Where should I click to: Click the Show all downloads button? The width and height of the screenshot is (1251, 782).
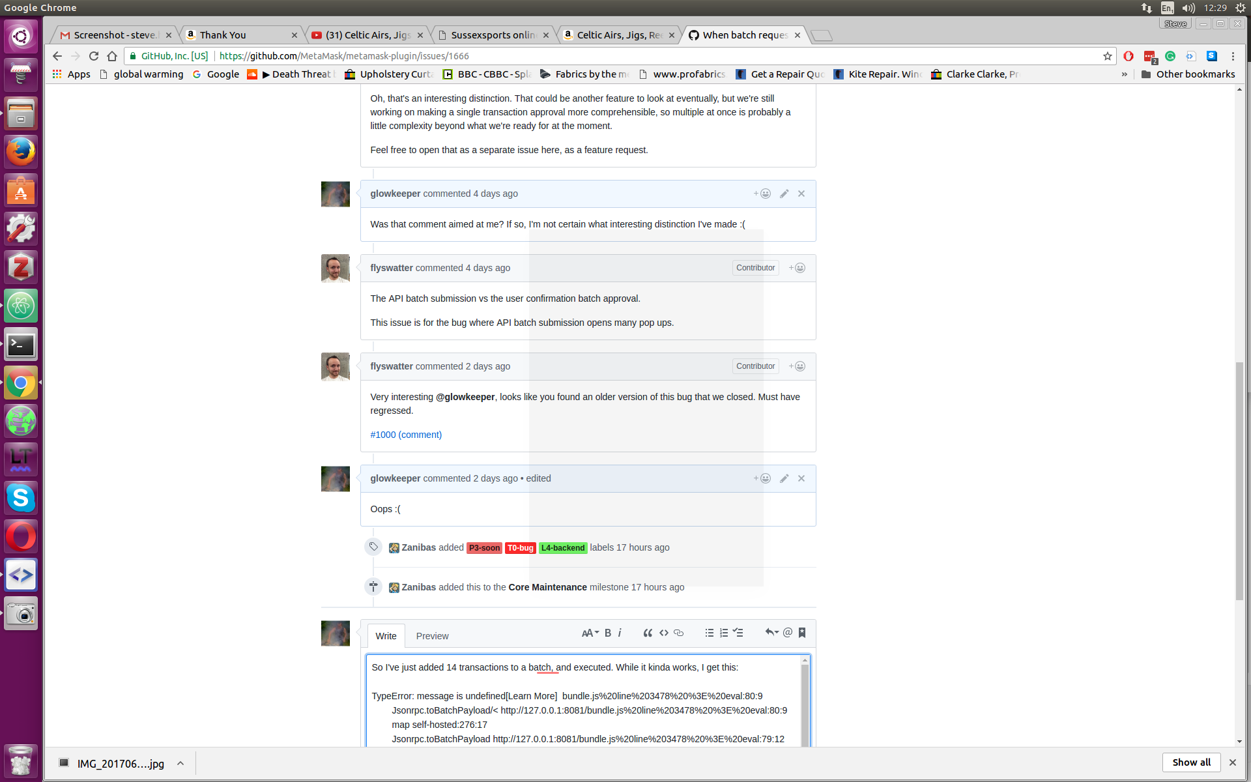pos(1191,762)
